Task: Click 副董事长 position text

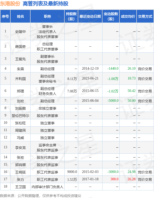Action: coord(47,56)
